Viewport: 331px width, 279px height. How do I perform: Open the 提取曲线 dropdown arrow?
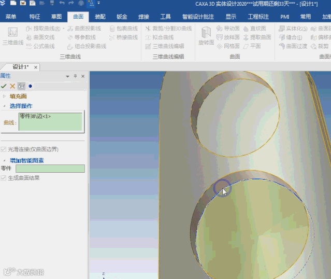64,29
